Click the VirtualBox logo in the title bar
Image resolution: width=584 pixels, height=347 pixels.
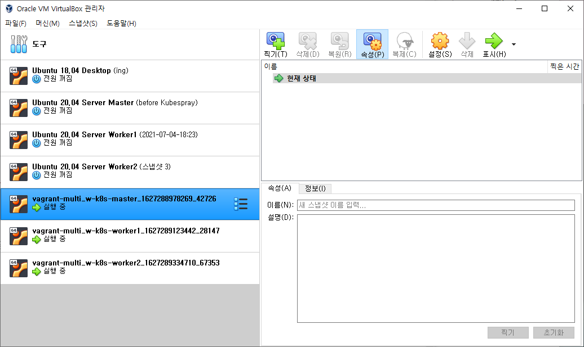pos(9,8)
